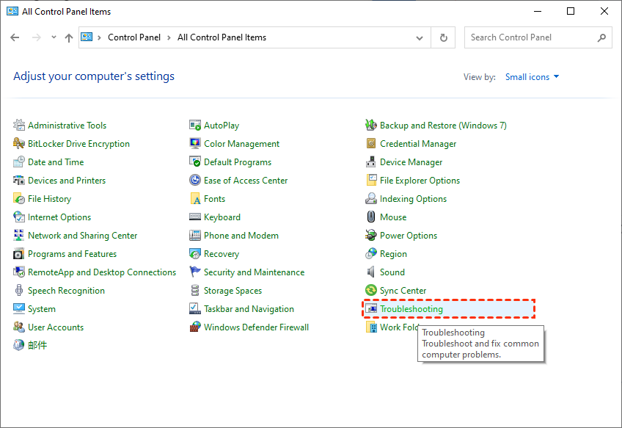Image resolution: width=622 pixels, height=428 pixels.
Task: Go up one level with the up arrow
Action: (69, 37)
